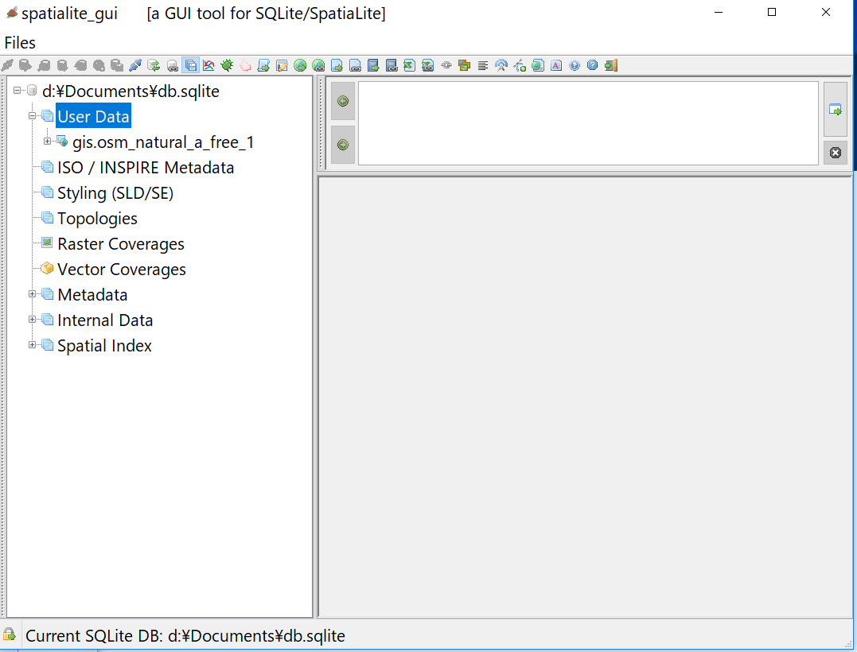857x652 pixels.
Task: Select ISO / INSPIRE Metadata item
Action: tap(146, 168)
